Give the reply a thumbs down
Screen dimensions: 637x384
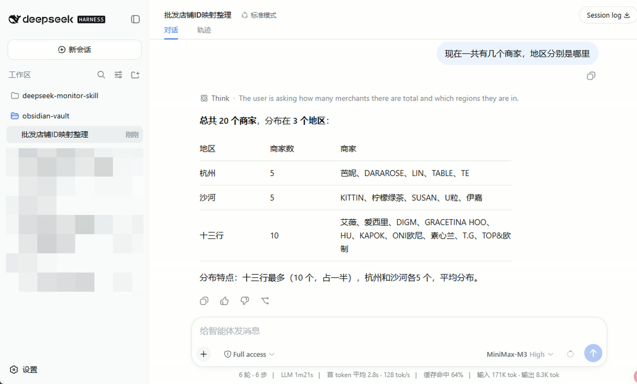coord(245,301)
